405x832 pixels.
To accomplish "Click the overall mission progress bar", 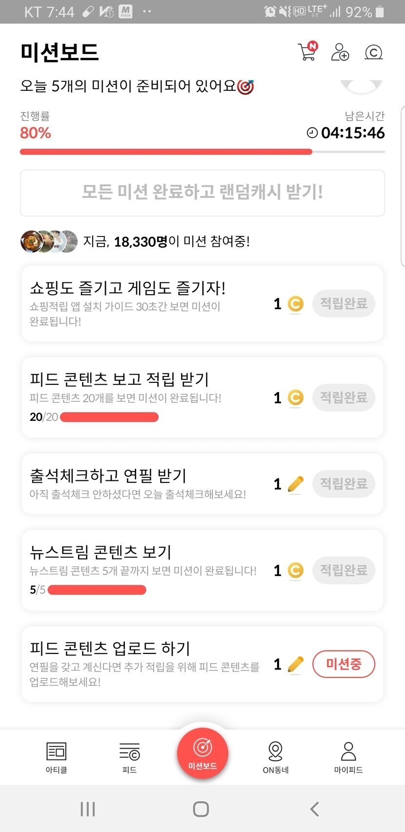I will [202, 152].
